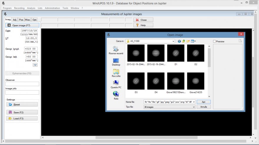Edit the Date input field
Image resolution: width=259 pixels, height=145 pixels.
click(29, 30)
